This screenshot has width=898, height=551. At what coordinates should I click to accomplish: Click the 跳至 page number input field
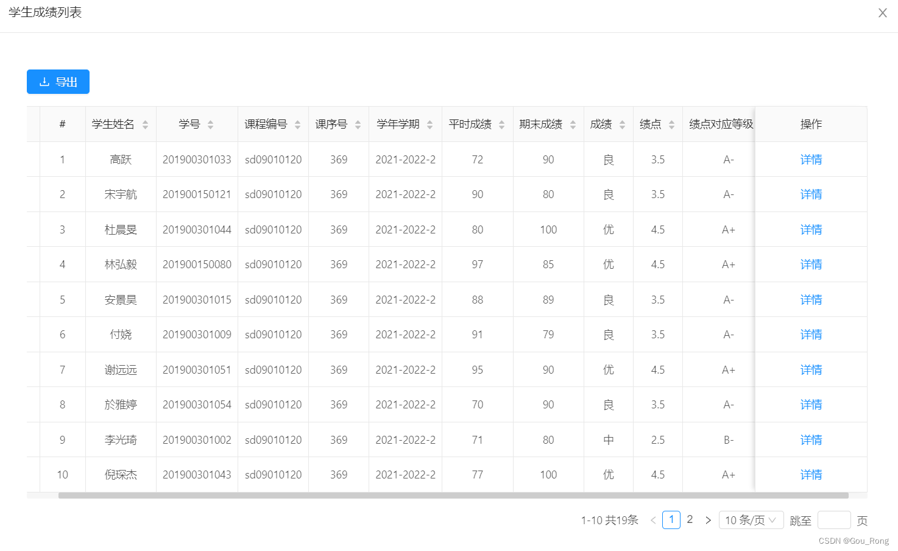pos(834,520)
